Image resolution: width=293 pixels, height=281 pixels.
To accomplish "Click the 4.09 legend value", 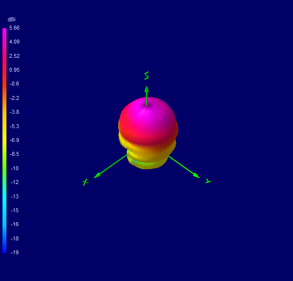I will pyautogui.click(x=14, y=42).
